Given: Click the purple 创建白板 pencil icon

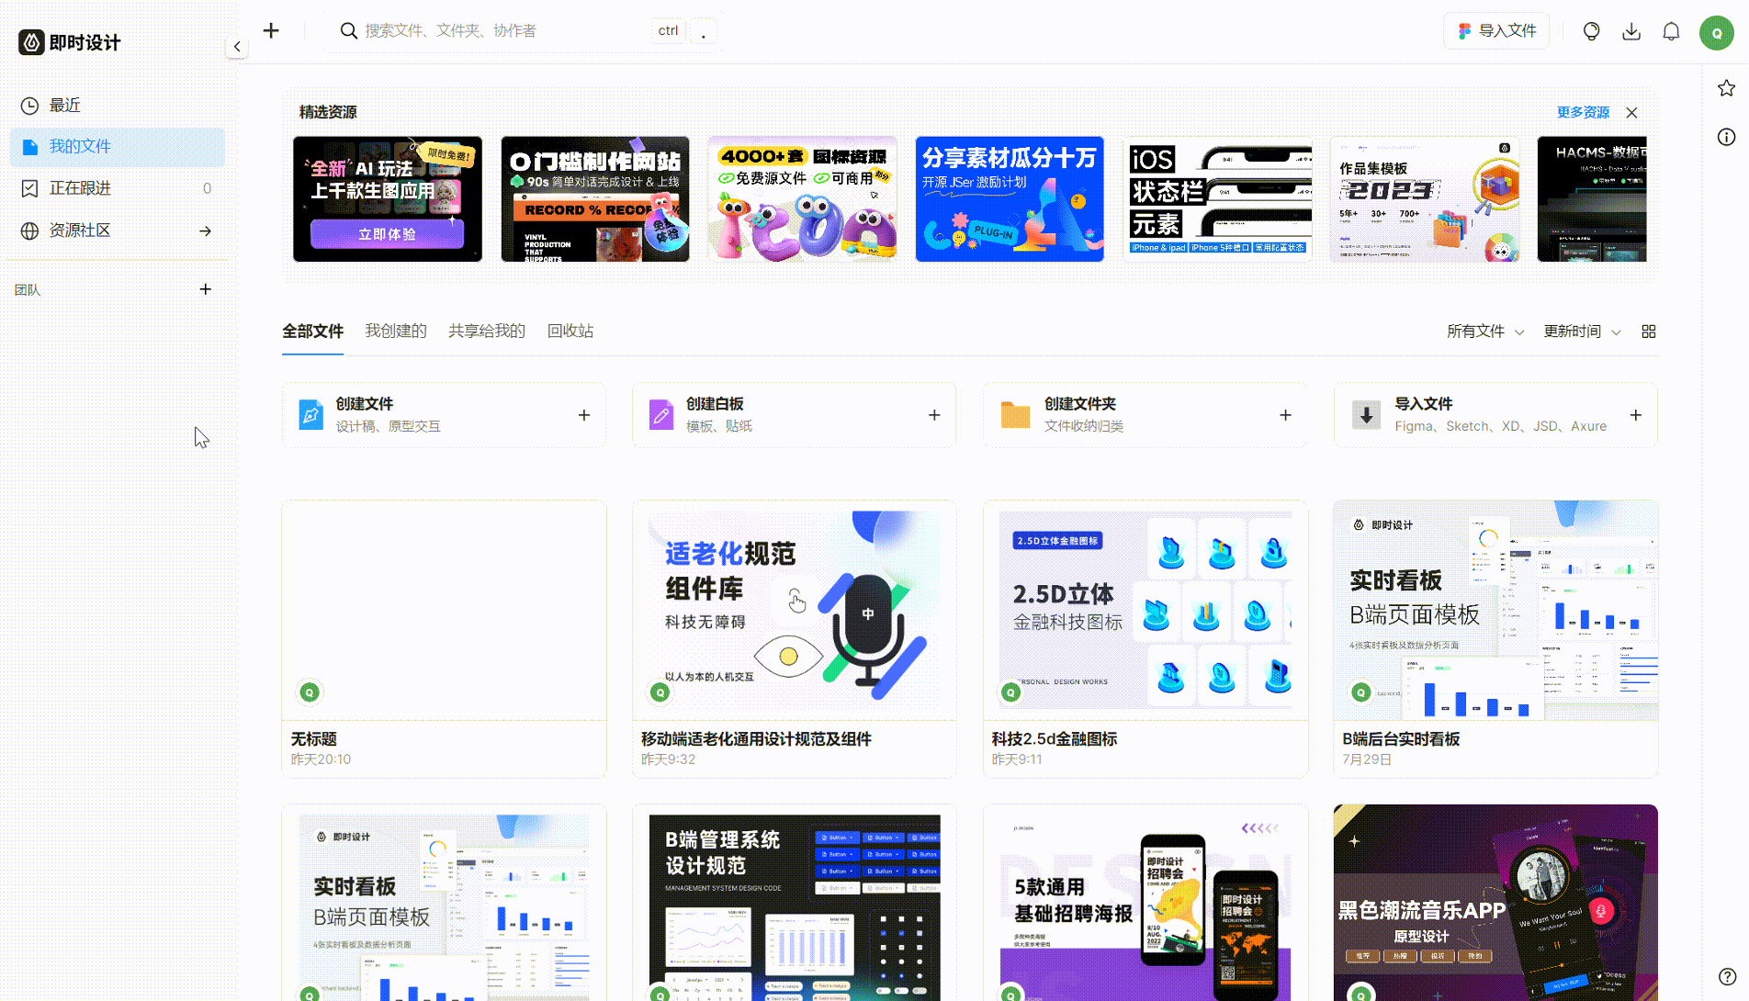Looking at the screenshot, I should coord(661,415).
